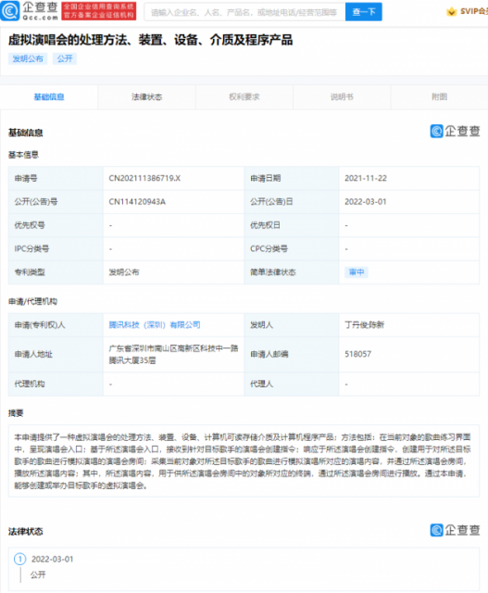Open the 法律状态 tab
The image size is (488, 593).
pyautogui.click(x=146, y=97)
